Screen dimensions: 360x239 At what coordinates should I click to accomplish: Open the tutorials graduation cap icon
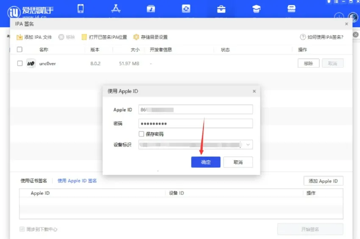256,9
